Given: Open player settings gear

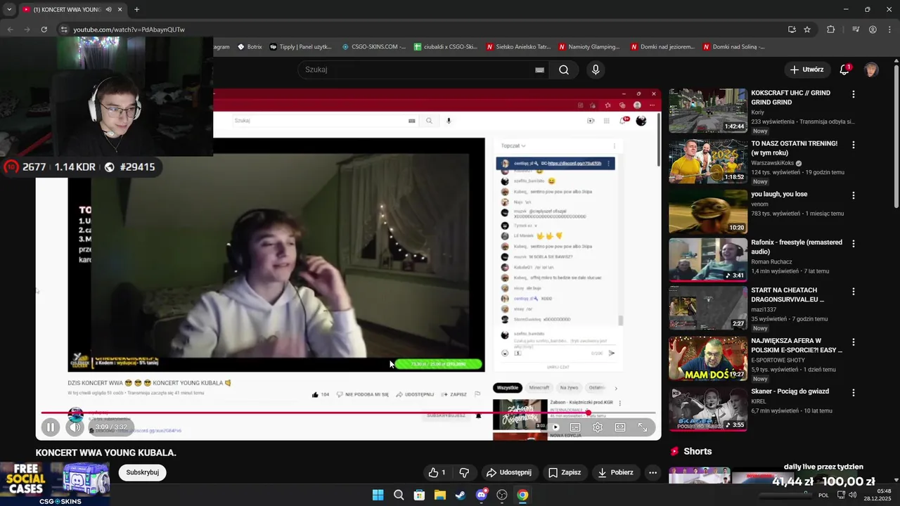Looking at the screenshot, I should point(598,427).
